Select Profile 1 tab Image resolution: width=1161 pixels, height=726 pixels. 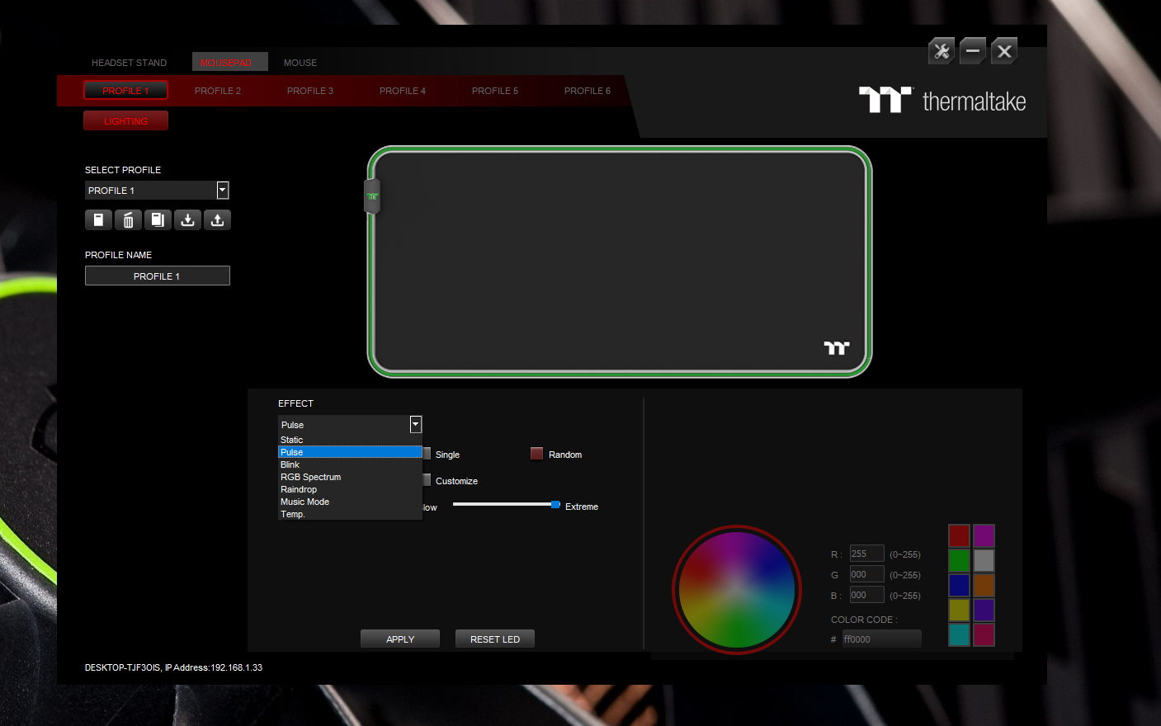point(125,91)
